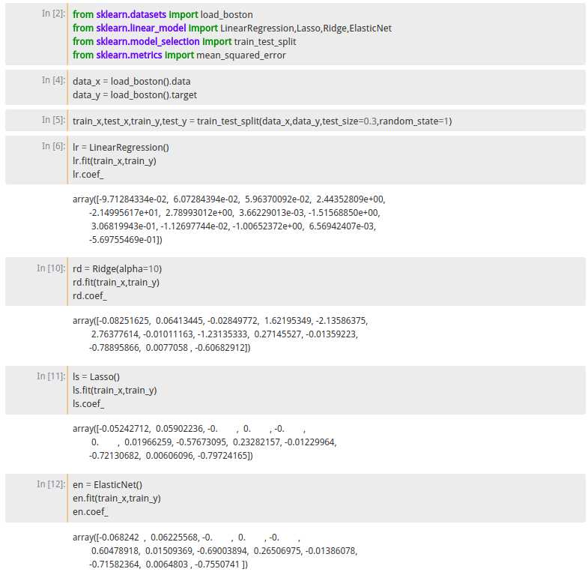The height and width of the screenshot is (578, 588).
Task: Click the 'lr = LinearRegression()' line
Action: click(121, 148)
